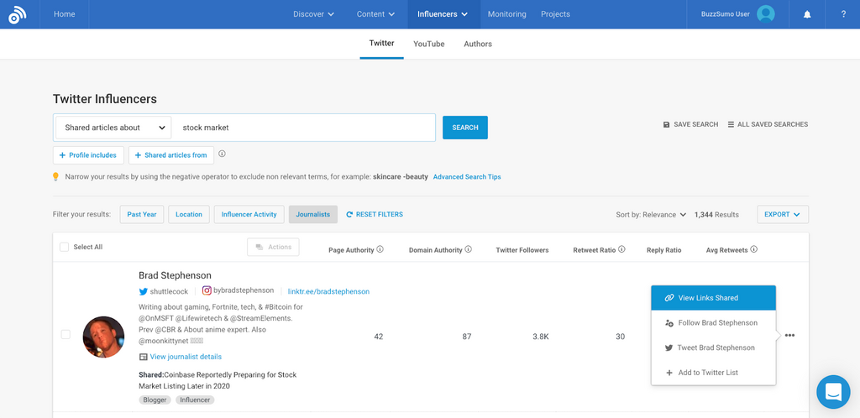Click the three-dot more options icon
860x418 pixels.
click(789, 336)
